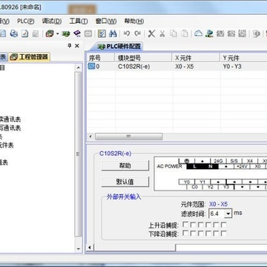Click the printer icon in the toolbar
Viewport: 267px width, 267px height.
click(x=14, y=33)
